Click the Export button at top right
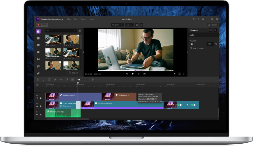 tap(213, 25)
